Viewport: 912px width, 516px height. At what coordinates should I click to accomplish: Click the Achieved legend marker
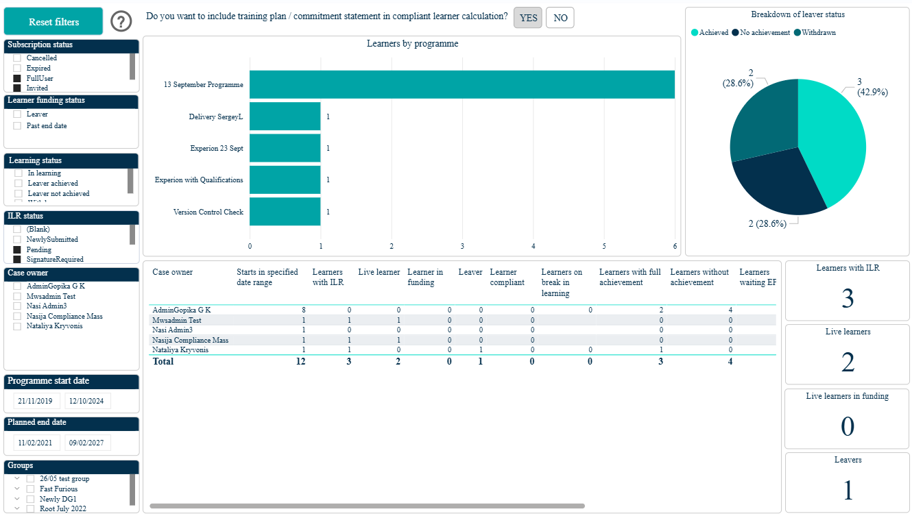(x=695, y=32)
